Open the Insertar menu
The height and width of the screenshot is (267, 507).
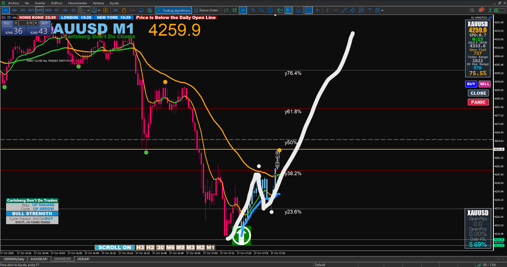[40, 3]
